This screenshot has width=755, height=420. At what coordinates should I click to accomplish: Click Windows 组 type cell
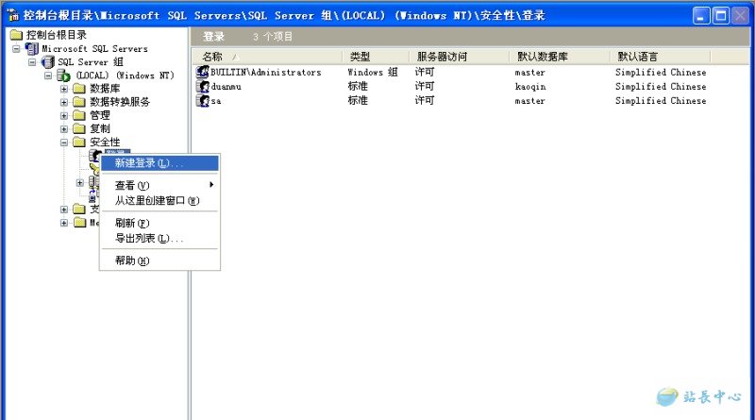pyautogui.click(x=373, y=73)
